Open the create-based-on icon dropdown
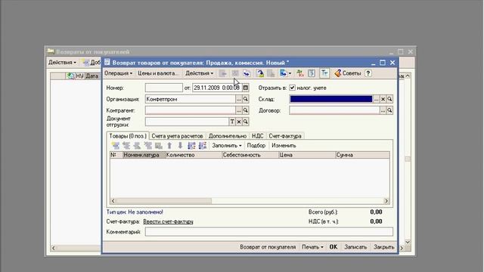Screen dimensions: 484x272 [285, 73]
